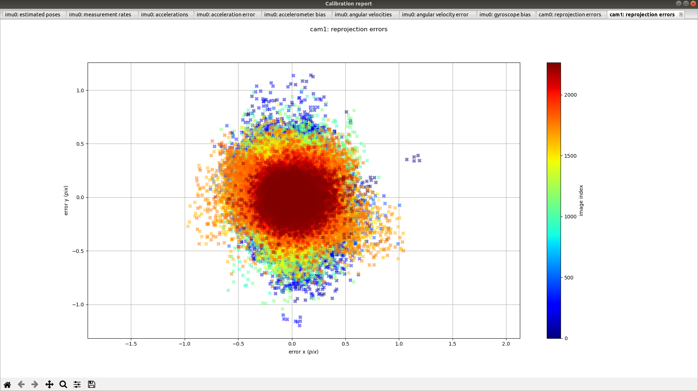Screen dimensions: 698x391
Task: Go back to previous view
Action: tap(21, 384)
